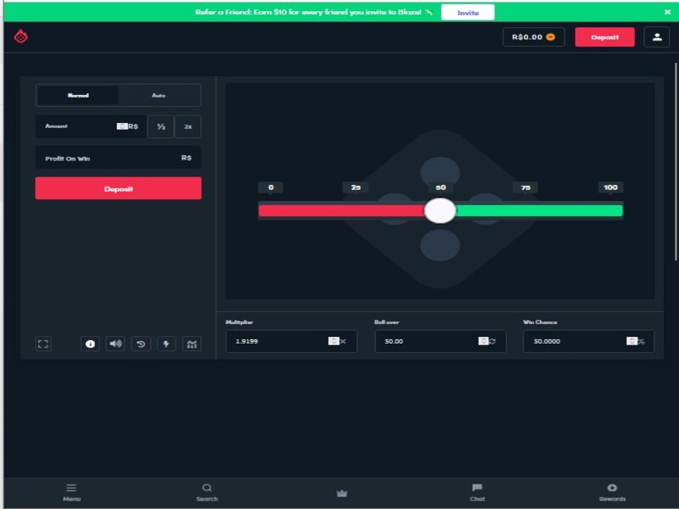This screenshot has height=509, width=679.
Task: Swap the Roll over direction icon
Action: point(492,341)
